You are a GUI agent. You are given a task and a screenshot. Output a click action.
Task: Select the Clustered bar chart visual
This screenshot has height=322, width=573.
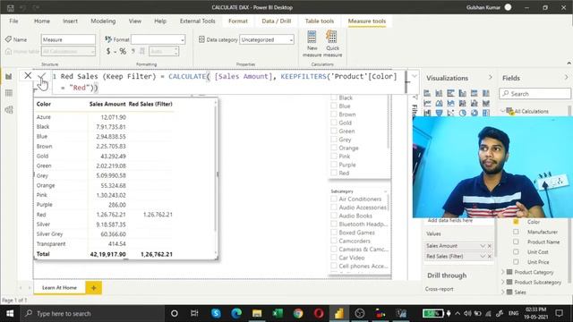click(x=450, y=93)
